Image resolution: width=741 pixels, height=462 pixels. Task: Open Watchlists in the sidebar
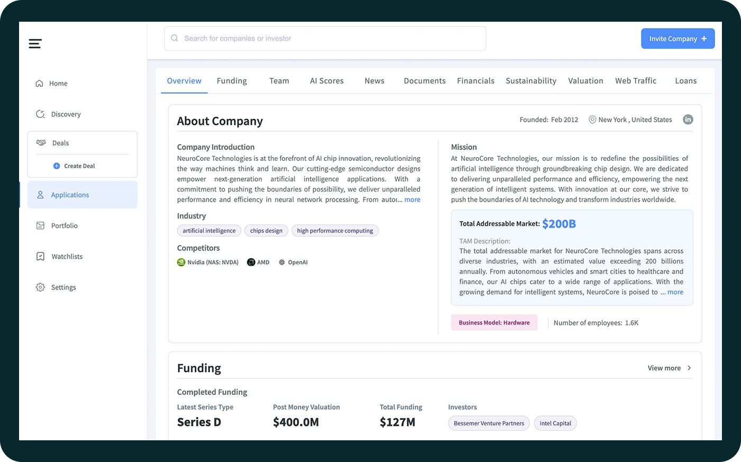pyautogui.click(x=67, y=256)
